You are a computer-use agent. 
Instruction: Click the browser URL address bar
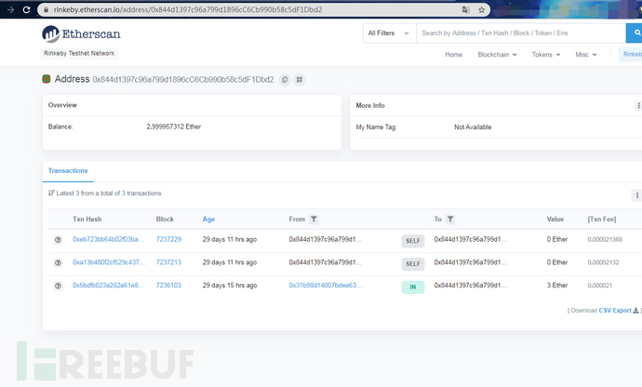pos(263,9)
